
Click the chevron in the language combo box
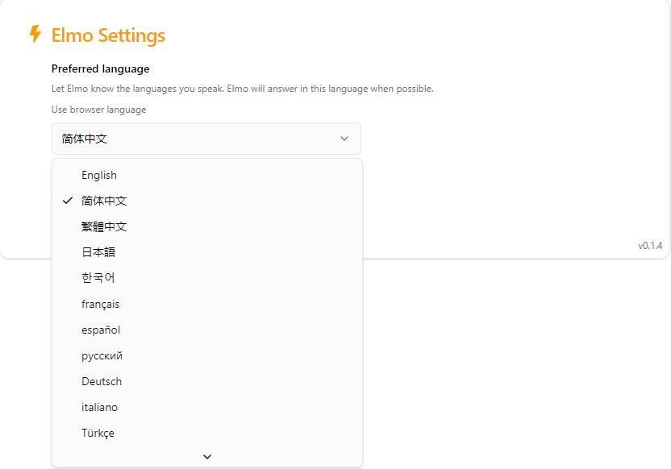(x=344, y=139)
